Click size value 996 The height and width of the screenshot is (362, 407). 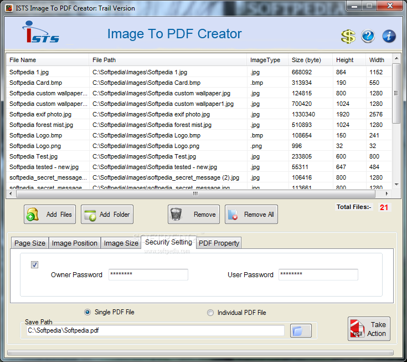(x=297, y=146)
